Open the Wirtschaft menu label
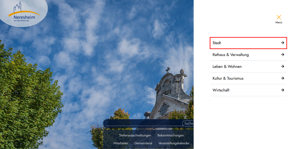This screenshot has height=149, width=303. click(x=221, y=90)
